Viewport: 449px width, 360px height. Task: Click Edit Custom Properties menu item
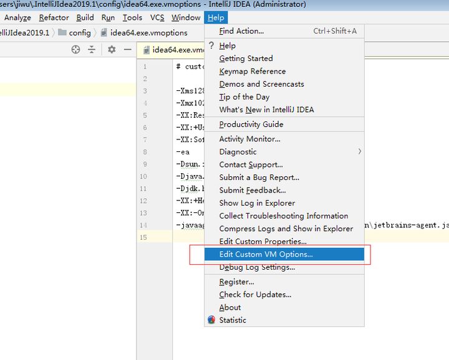(x=263, y=242)
